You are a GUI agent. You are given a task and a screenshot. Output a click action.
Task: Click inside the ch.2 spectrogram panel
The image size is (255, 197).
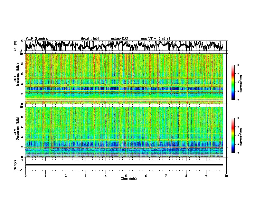(x=124, y=132)
